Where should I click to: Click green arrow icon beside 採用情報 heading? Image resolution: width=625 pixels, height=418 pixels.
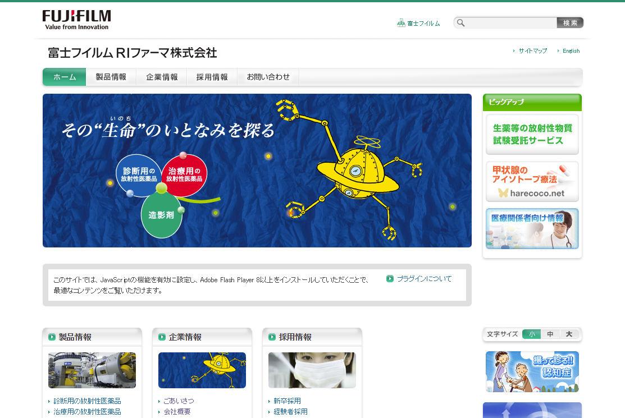point(272,337)
